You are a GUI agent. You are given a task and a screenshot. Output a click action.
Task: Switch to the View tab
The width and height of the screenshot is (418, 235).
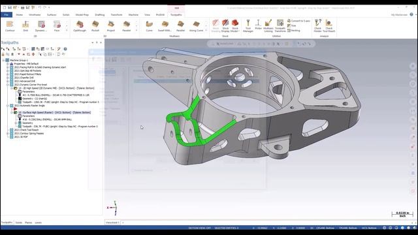(x=147, y=15)
